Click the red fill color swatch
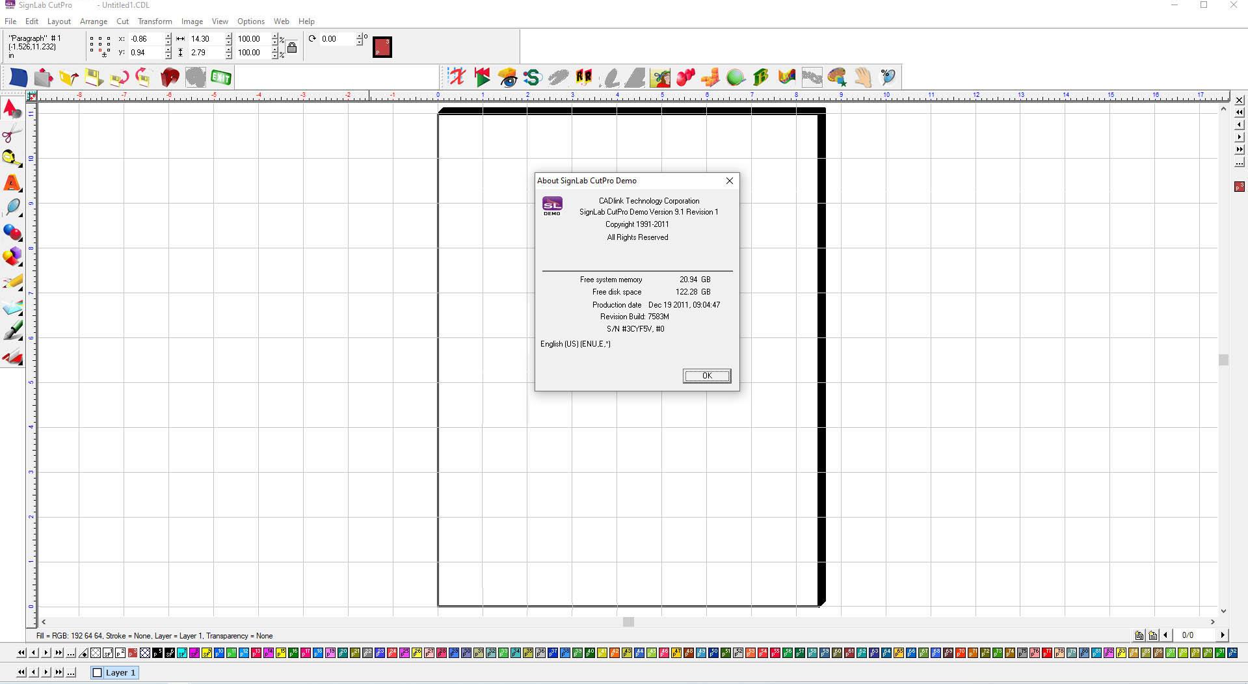 point(382,47)
